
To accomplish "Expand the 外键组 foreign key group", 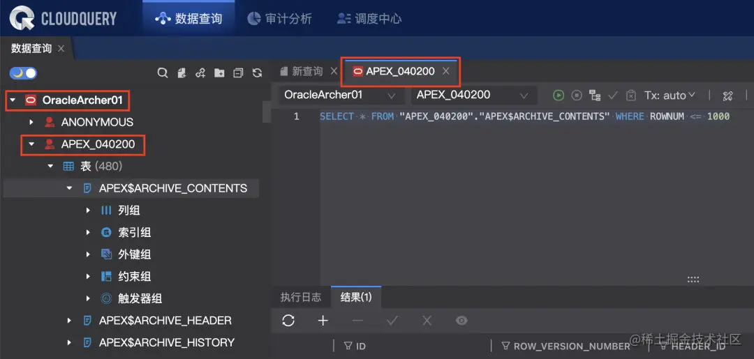I will click(88, 254).
